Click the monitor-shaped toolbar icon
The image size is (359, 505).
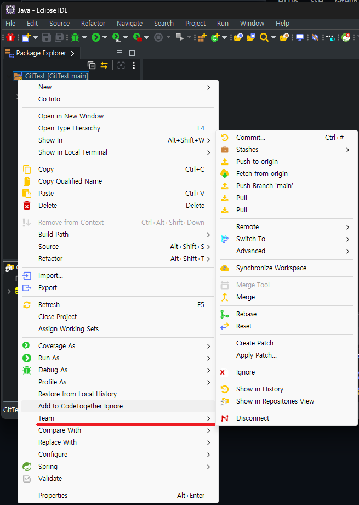click(300, 37)
